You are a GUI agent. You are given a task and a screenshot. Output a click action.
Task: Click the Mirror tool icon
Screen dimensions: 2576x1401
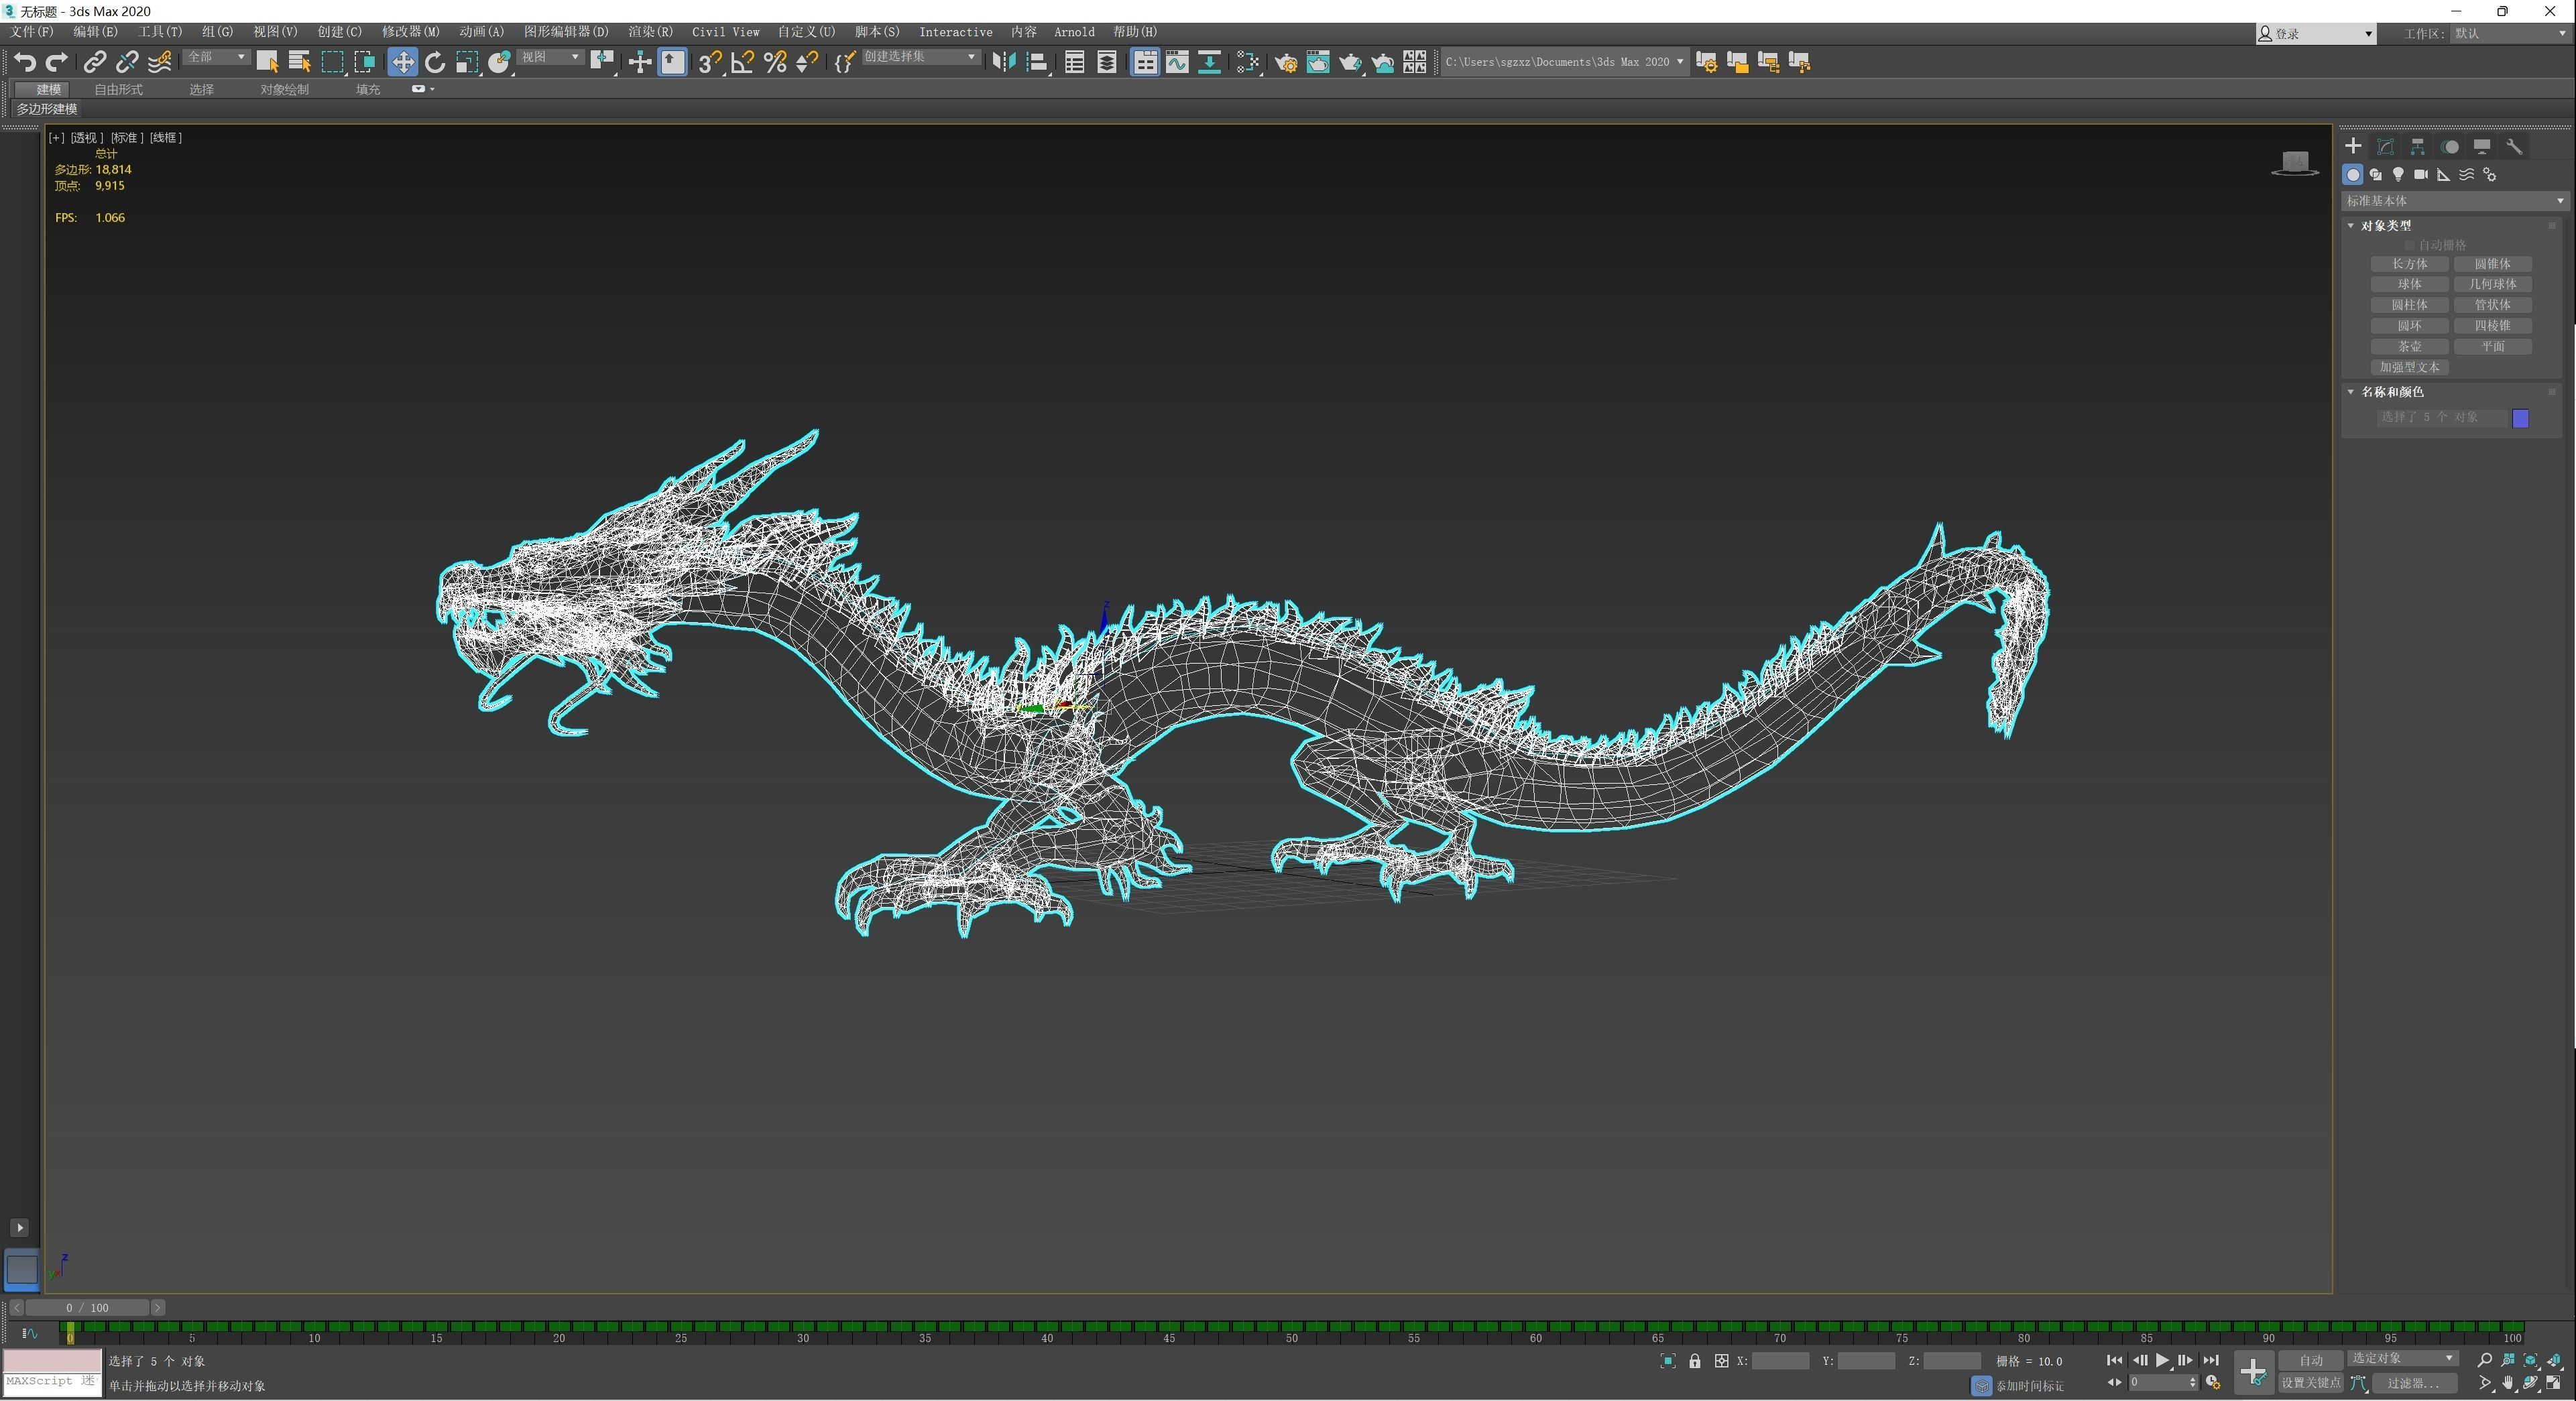1003,62
